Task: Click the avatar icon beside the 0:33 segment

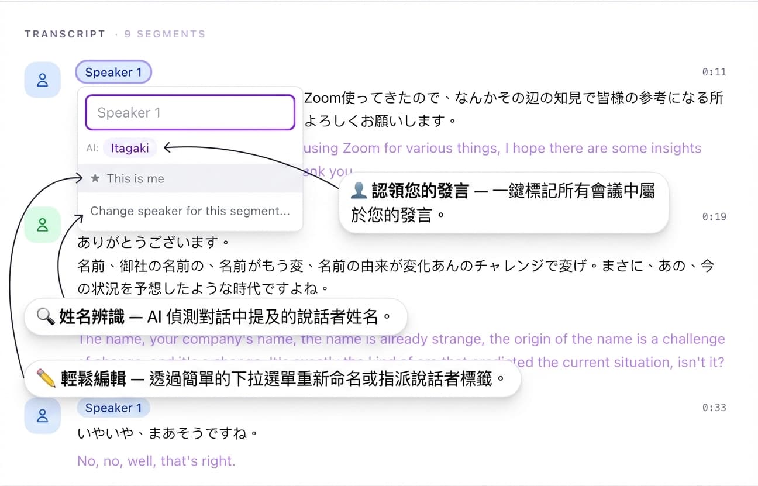Action: pos(42,416)
